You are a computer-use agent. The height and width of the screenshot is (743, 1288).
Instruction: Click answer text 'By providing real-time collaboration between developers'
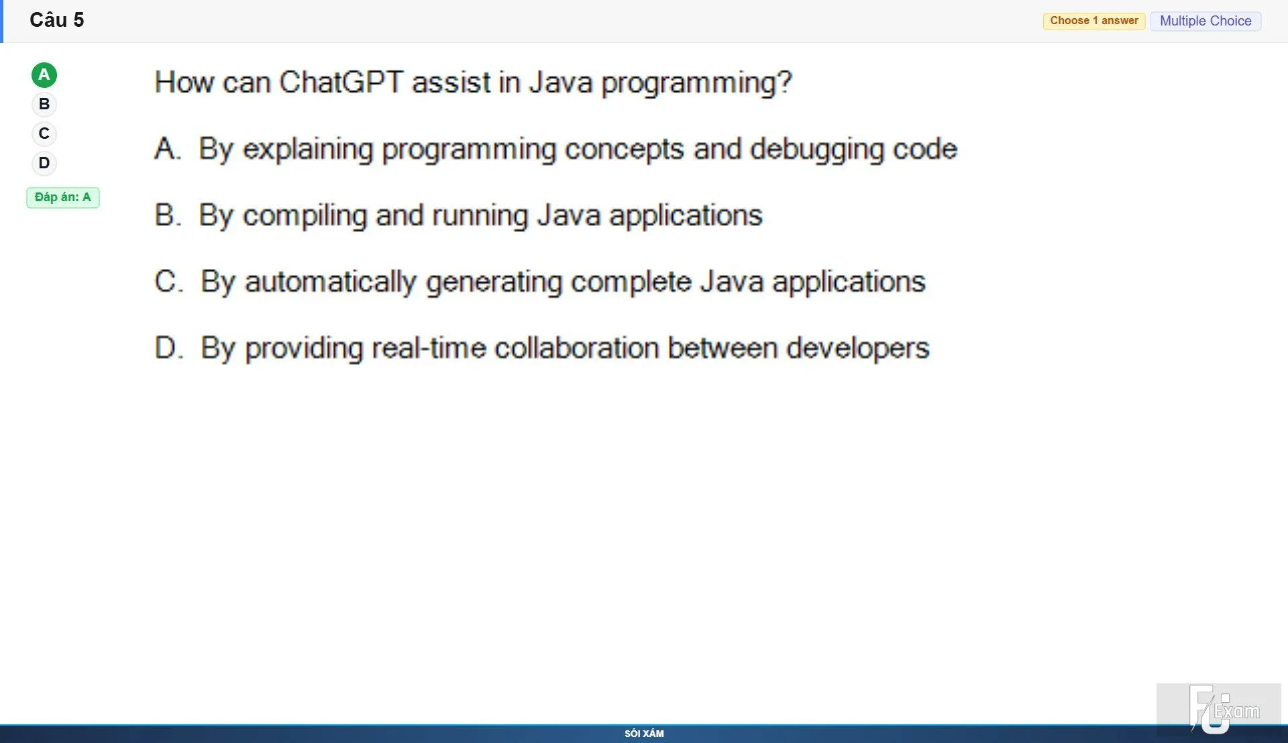(565, 349)
